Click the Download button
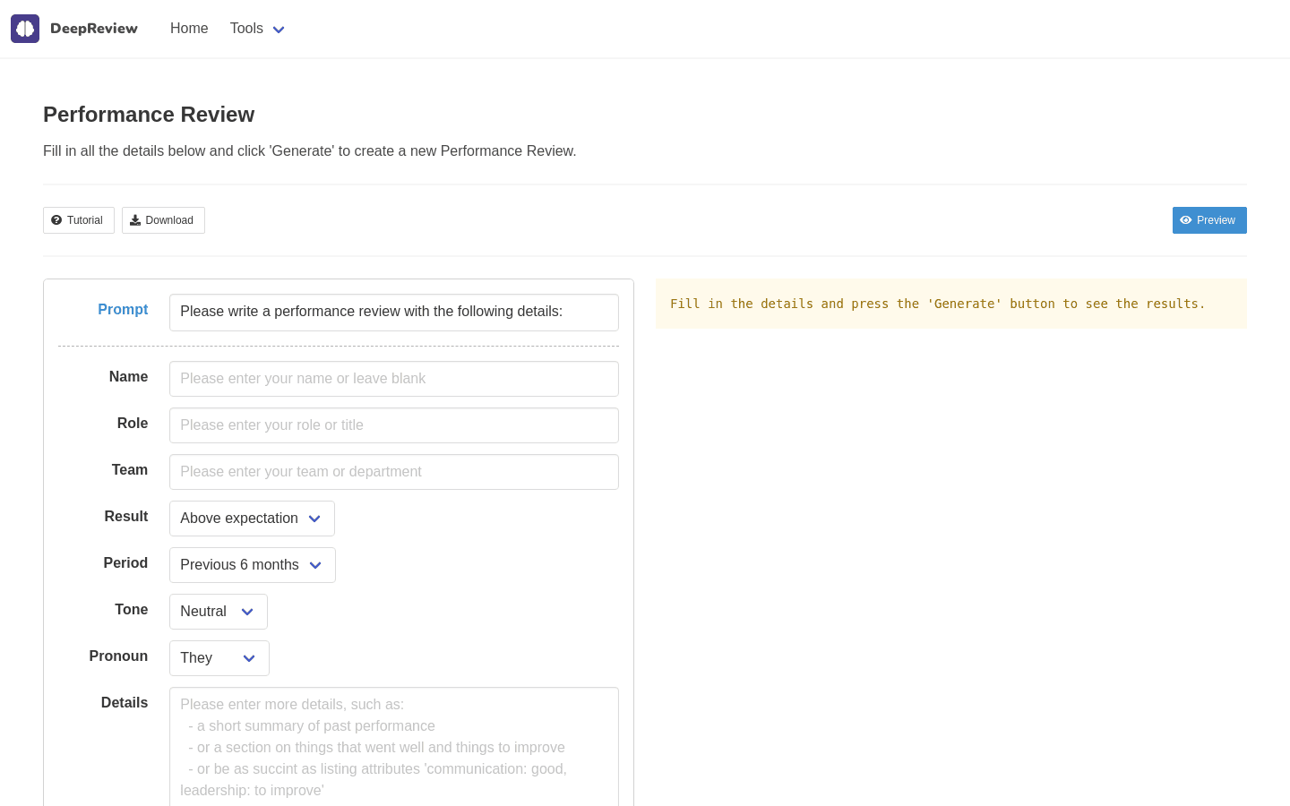This screenshot has width=1290, height=806. click(163, 219)
